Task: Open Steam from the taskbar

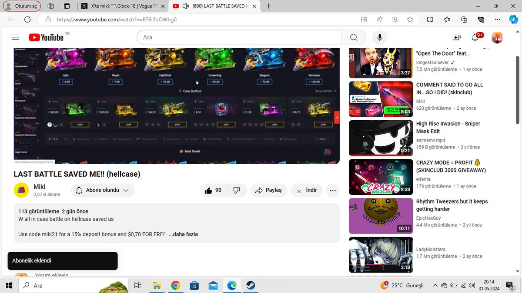Action: 250,286
